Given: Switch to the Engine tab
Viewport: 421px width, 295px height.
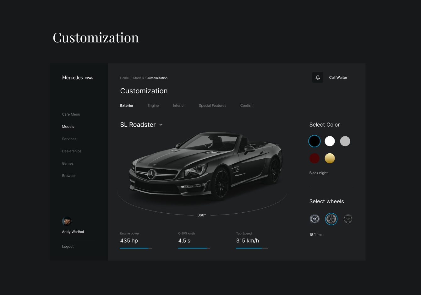Looking at the screenshot, I should 153,106.
